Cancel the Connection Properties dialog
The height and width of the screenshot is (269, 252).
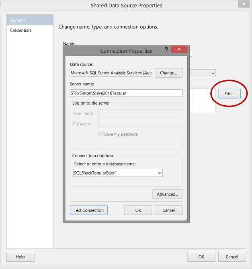pyautogui.click(x=168, y=210)
